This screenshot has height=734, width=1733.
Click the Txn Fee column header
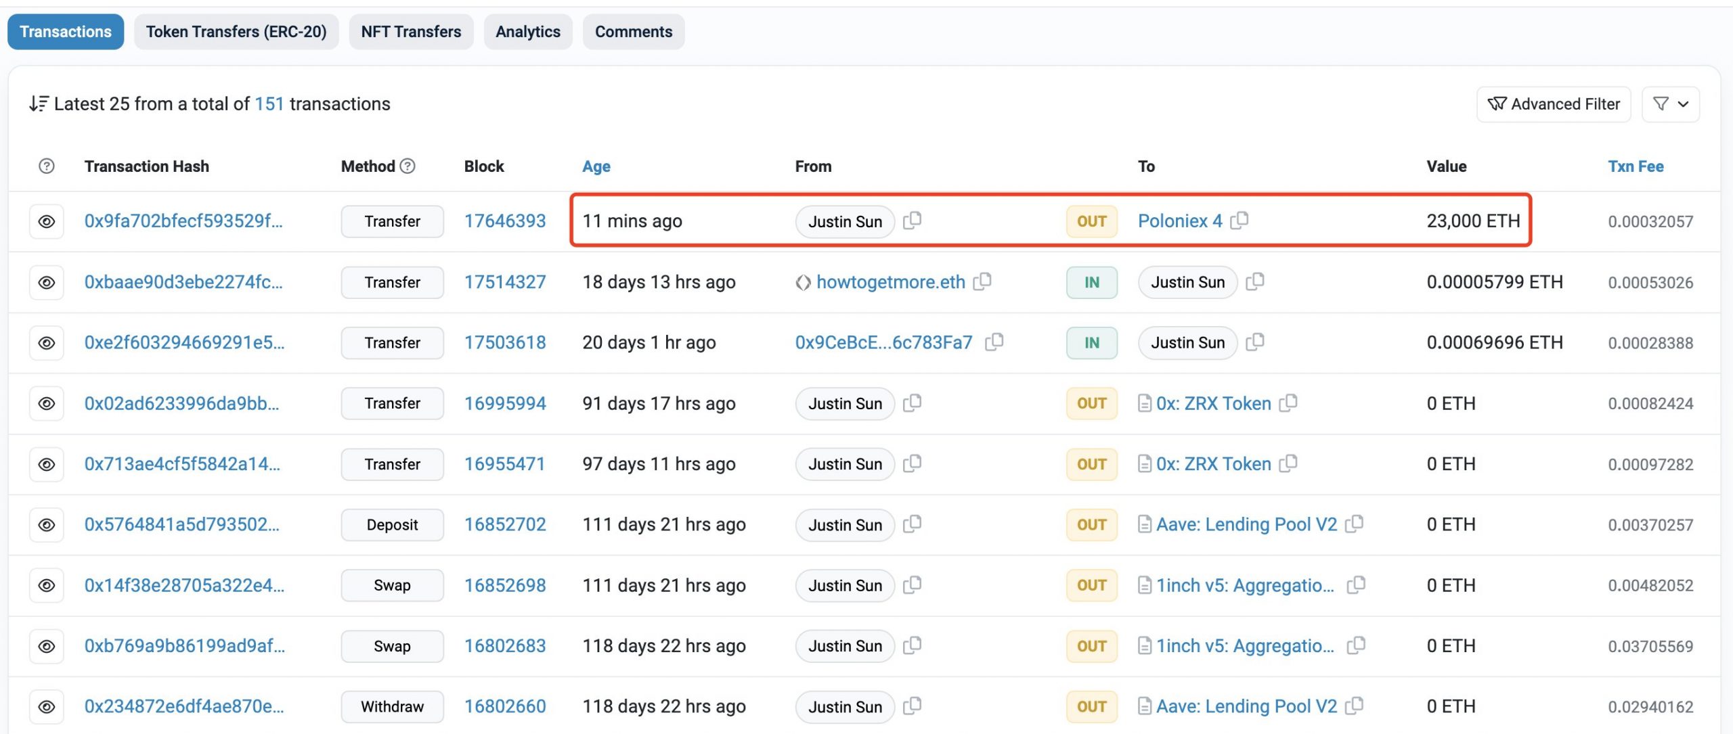pos(1636,166)
